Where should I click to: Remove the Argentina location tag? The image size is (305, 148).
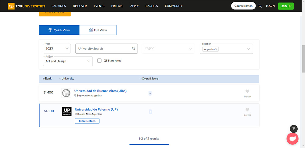[216, 49]
